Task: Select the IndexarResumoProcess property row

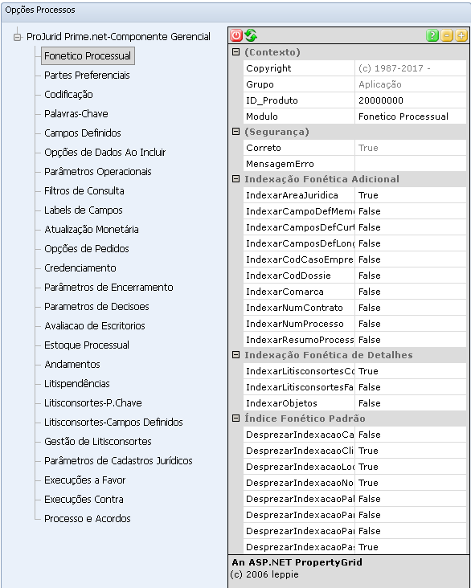Action: [x=354, y=340]
